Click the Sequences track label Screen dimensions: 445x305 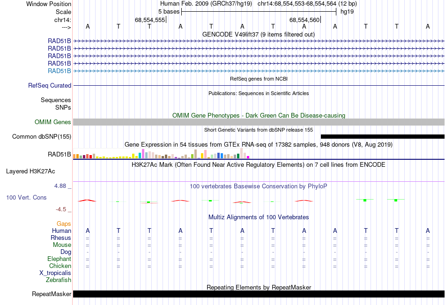(x=56, y=100)
